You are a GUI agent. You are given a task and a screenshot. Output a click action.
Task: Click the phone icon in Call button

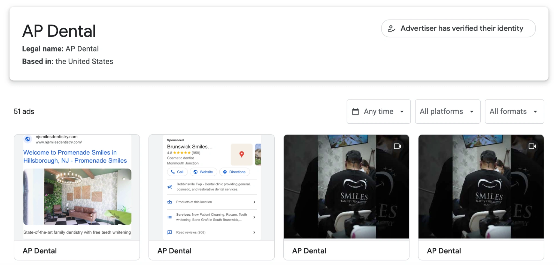pos(173,172)
